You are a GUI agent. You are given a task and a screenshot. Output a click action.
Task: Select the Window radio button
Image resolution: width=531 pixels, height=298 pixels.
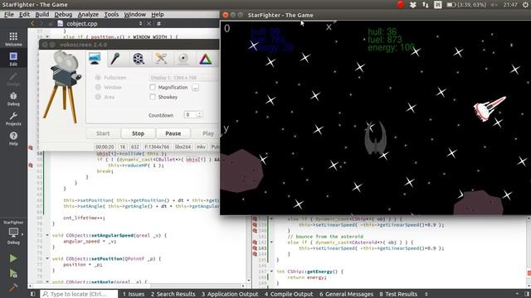[98, 87]
